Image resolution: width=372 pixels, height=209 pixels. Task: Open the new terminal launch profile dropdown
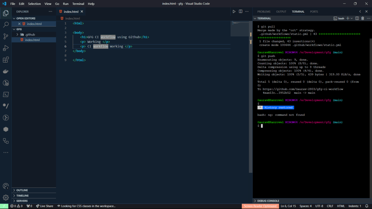(x=352, y=18)
